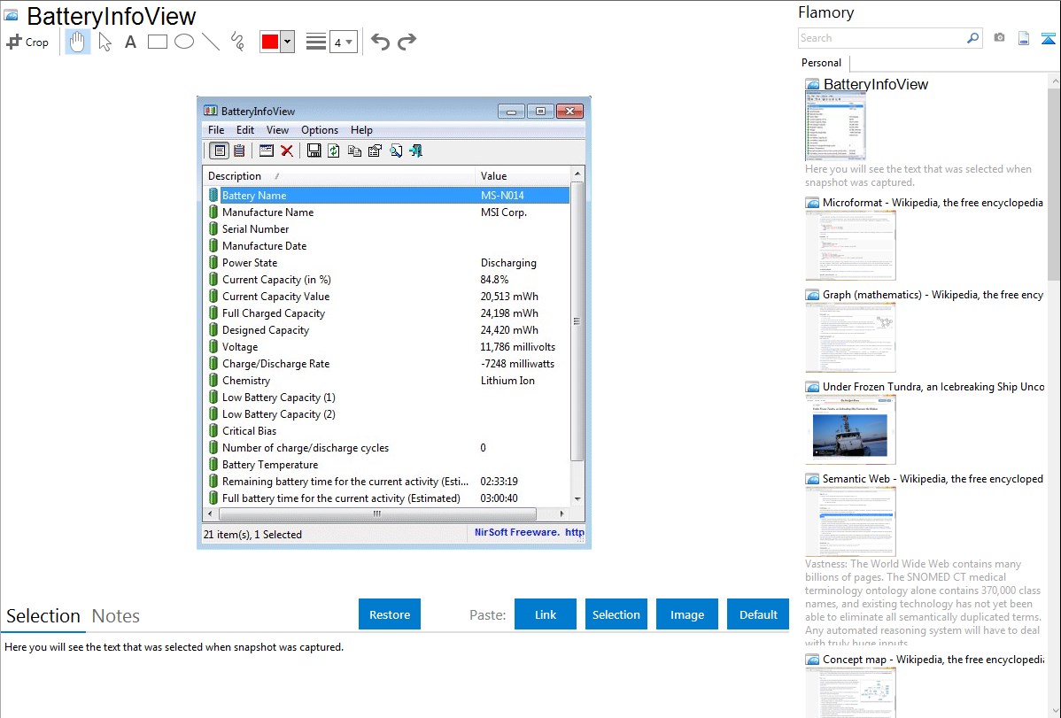This screenshot has width=1061, height=718.
Task: Open the Edit menu in BatteryInfoView
Action: [245, 130]
